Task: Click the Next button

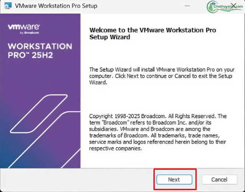Action: pos(175,179)
